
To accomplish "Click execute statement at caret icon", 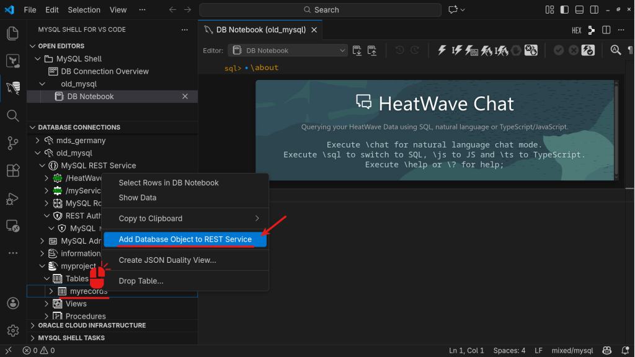I will (456, 50).
